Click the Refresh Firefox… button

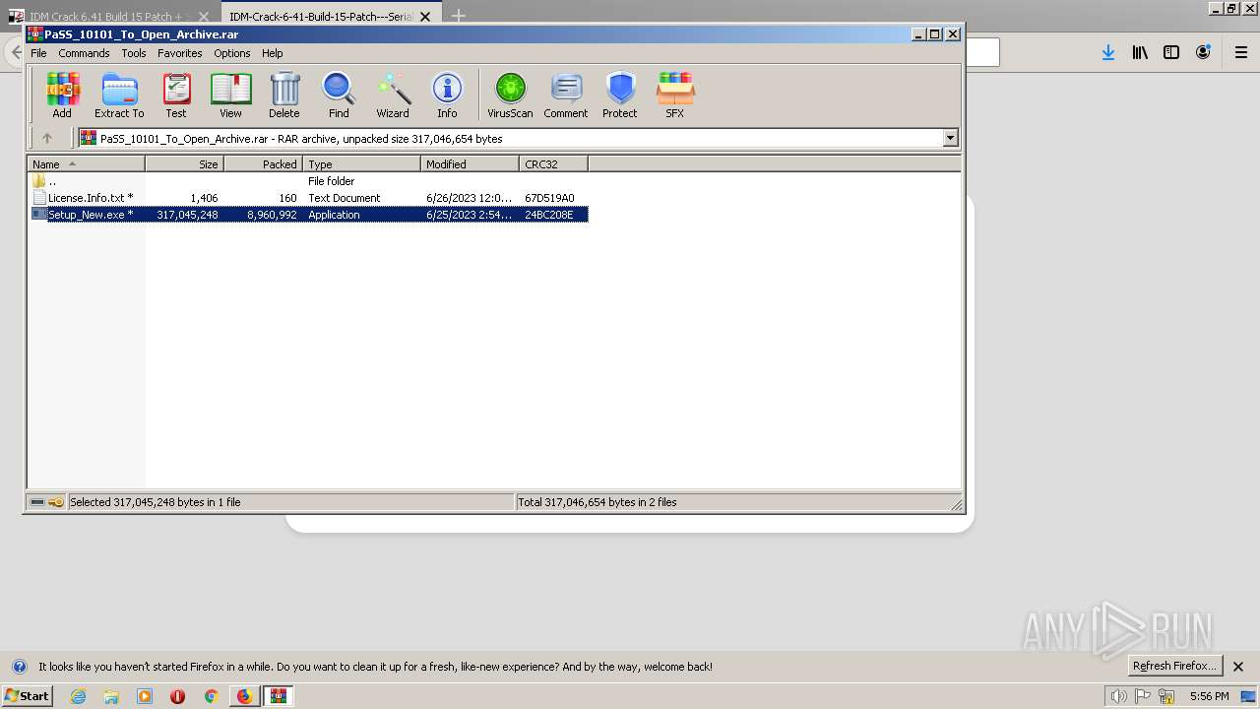(x=1174, y=666)
